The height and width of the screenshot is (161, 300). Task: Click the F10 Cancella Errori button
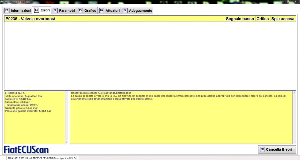pos(277,149)
